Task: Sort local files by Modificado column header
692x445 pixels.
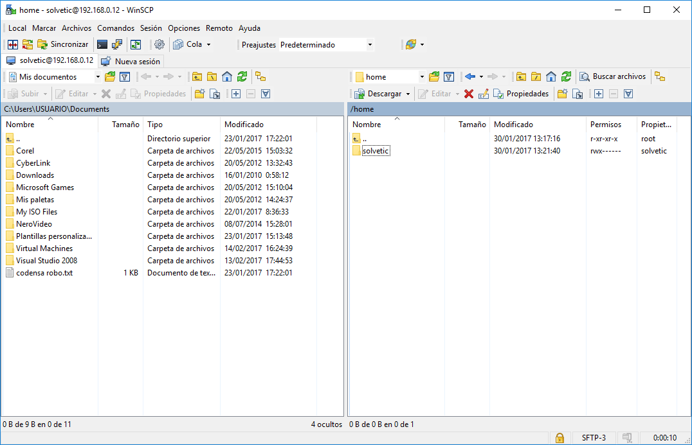Action: point(268,124)
